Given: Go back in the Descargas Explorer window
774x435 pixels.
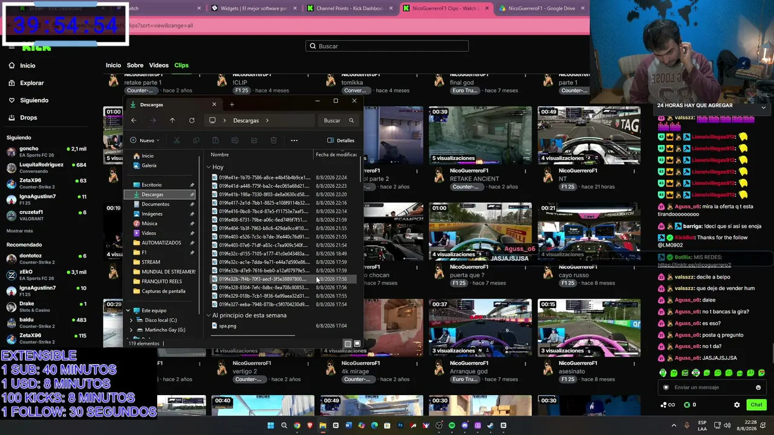Looking at the screenshot, I should (134, 120).
